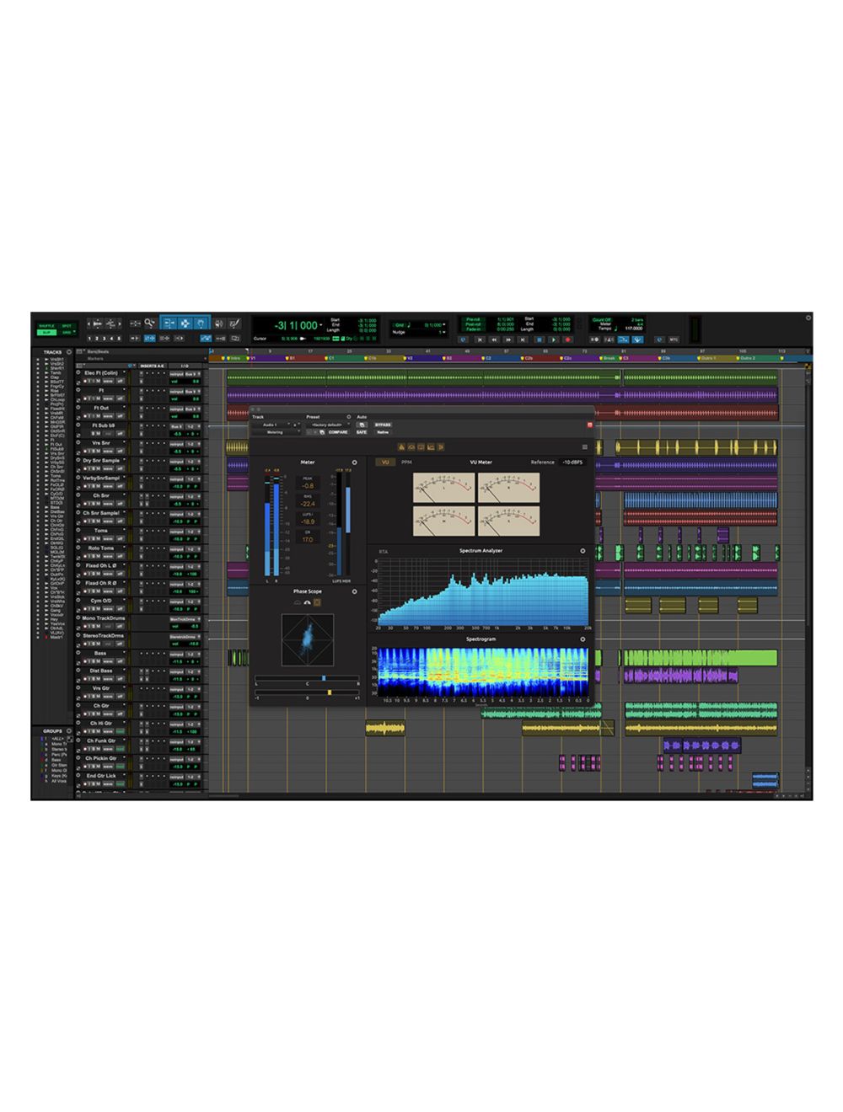The image size is (843, 1112).
Task: Switch to the PPM metering tab
Action: [x=405, y=461]
